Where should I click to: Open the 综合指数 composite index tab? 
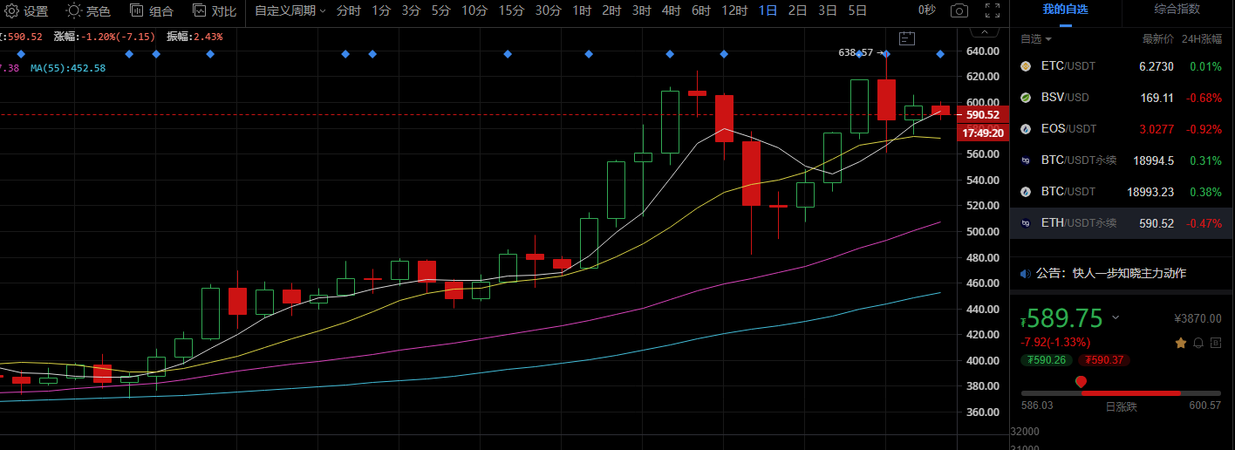(1177, 9)
